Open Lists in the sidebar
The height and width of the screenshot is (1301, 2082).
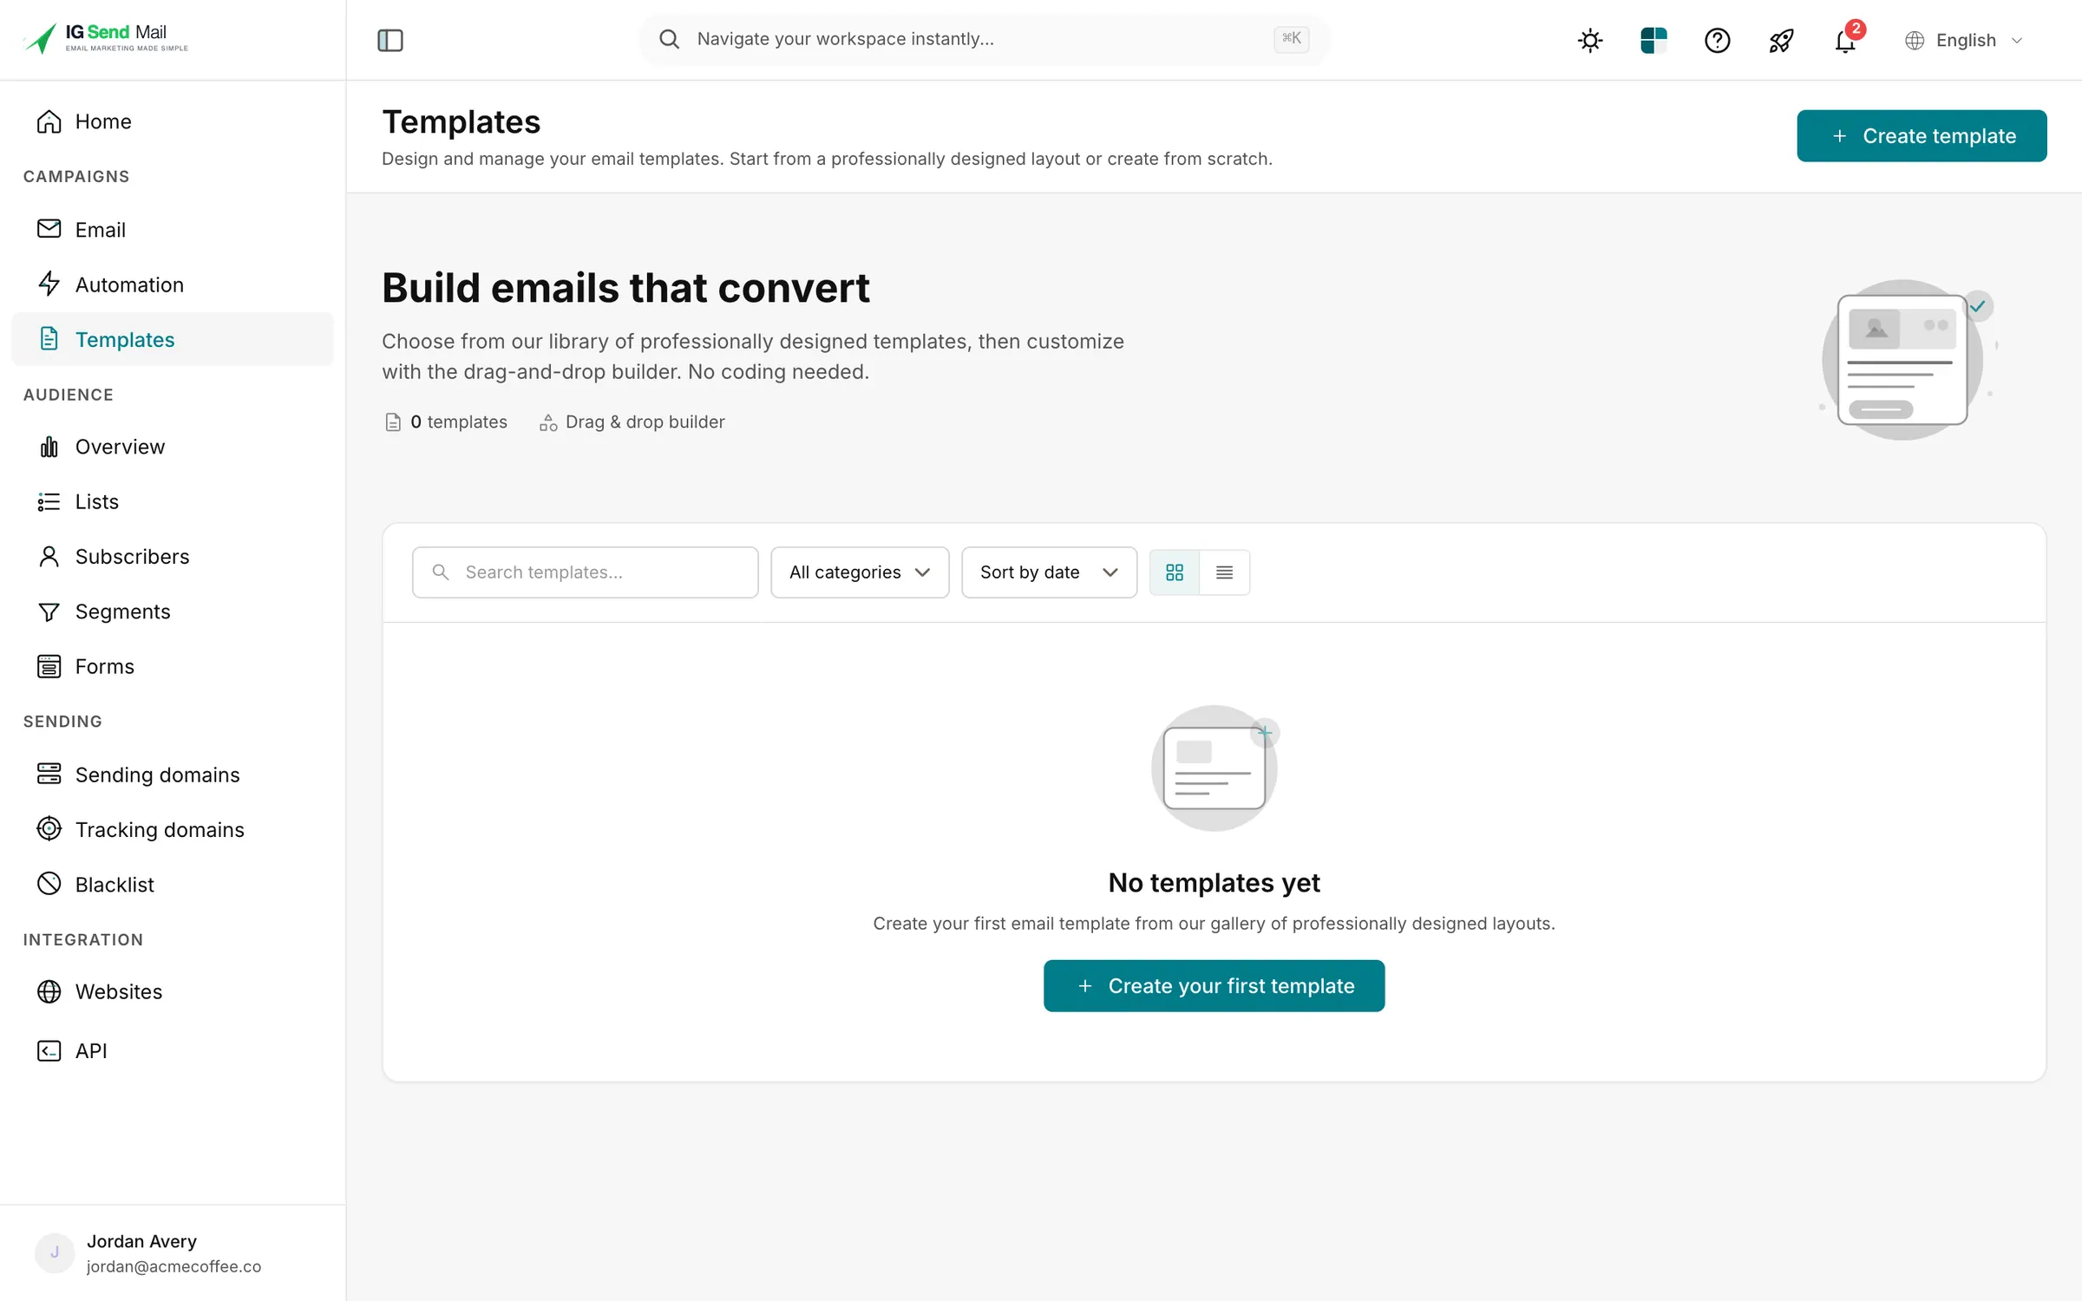tap(172, 501)
